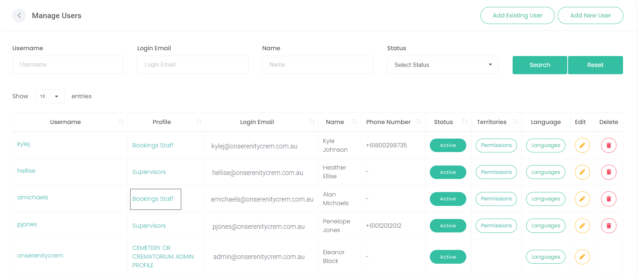Delete user hellise with the trash icon
Viewport: 638px width, 279px height.
tap(609, 172)
